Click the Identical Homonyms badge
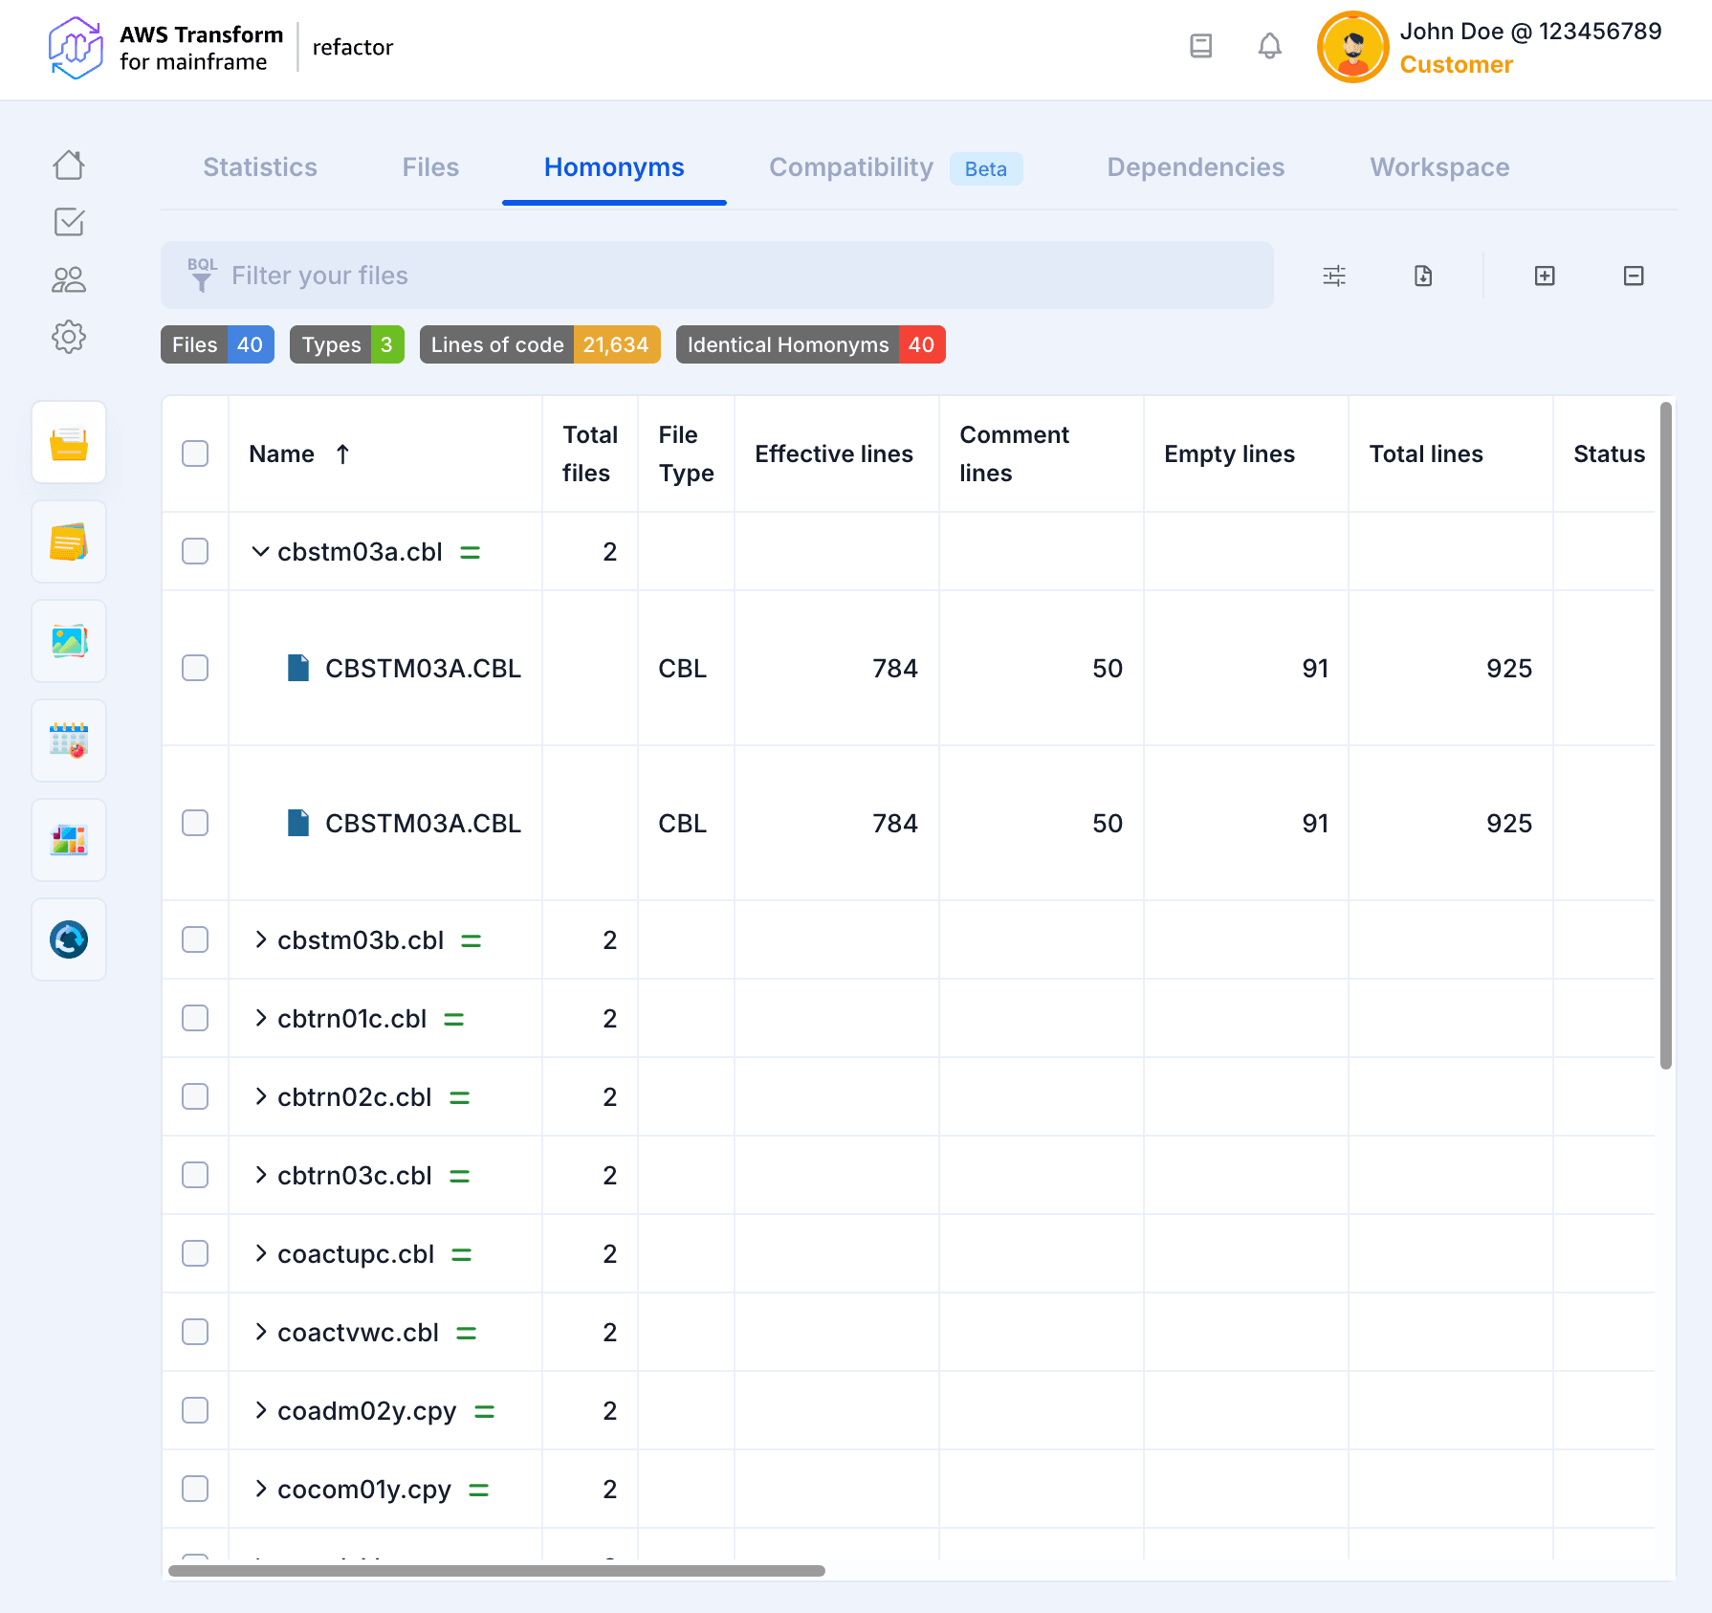This screenshot has width=1712, height=1613. tap(809, 344)
